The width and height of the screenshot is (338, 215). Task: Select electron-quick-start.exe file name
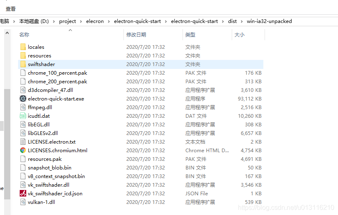click(x=56, y=99)
